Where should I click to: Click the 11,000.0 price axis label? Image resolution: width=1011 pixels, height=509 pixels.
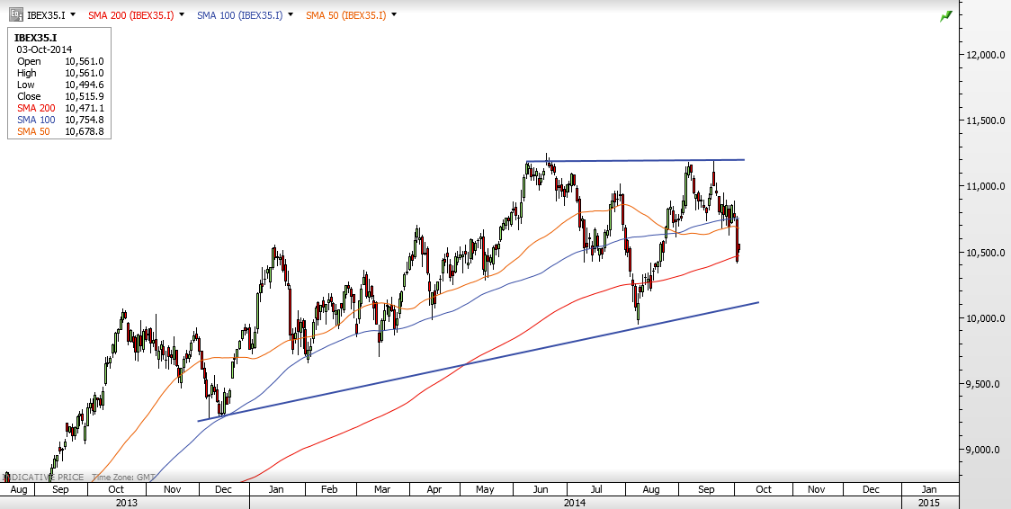click(985, 186)
